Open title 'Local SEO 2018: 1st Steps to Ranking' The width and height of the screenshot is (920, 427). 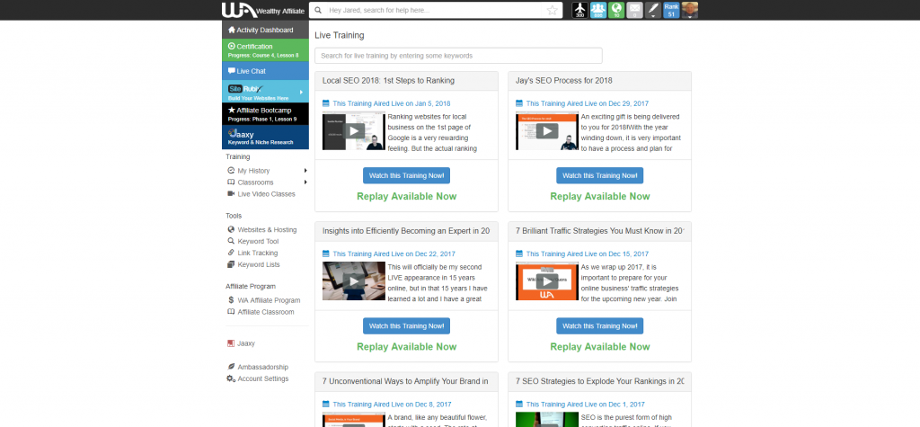pyautogui.click(x=388, y=81)
